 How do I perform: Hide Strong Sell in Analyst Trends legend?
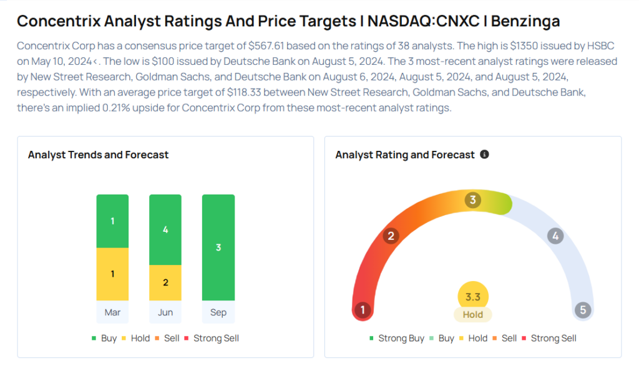point(212,338)
